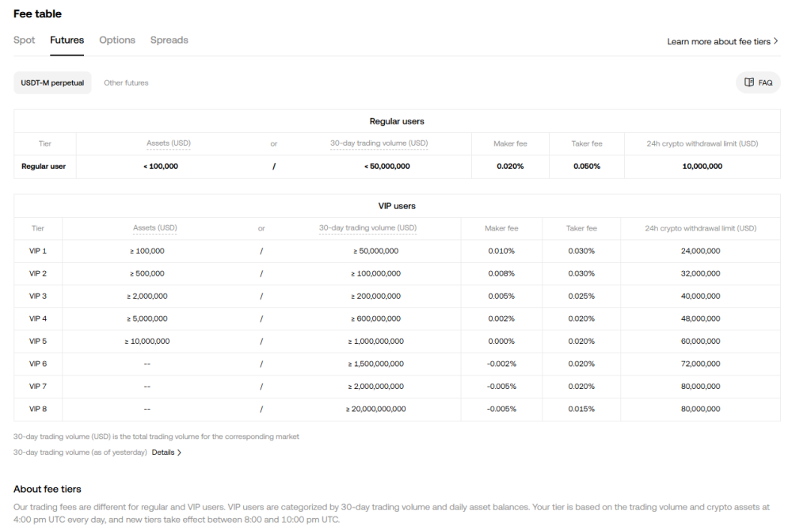This screenshot has width=811, height=530.
Task: Click Assets (USD) header in Regular users table
Action: [x=169, y=143]
